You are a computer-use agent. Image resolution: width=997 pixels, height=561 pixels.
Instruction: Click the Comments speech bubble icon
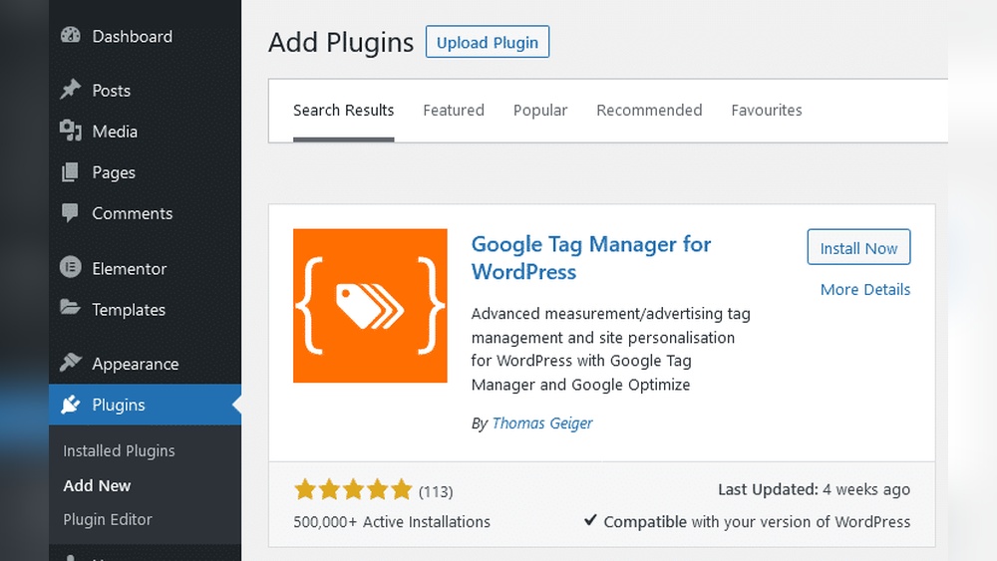click(71, 213)
